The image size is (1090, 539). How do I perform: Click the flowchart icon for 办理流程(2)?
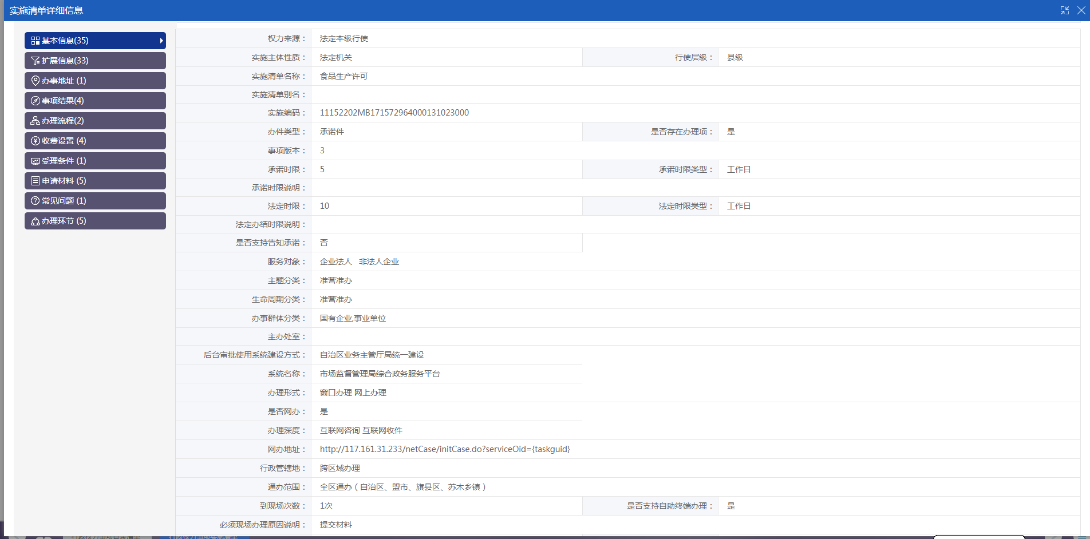point(35,121)
